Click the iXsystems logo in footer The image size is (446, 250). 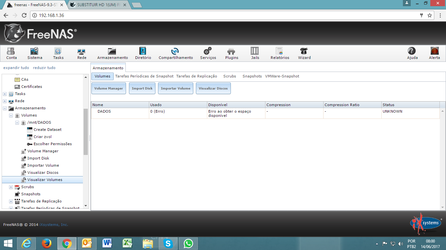pos(426,224)
